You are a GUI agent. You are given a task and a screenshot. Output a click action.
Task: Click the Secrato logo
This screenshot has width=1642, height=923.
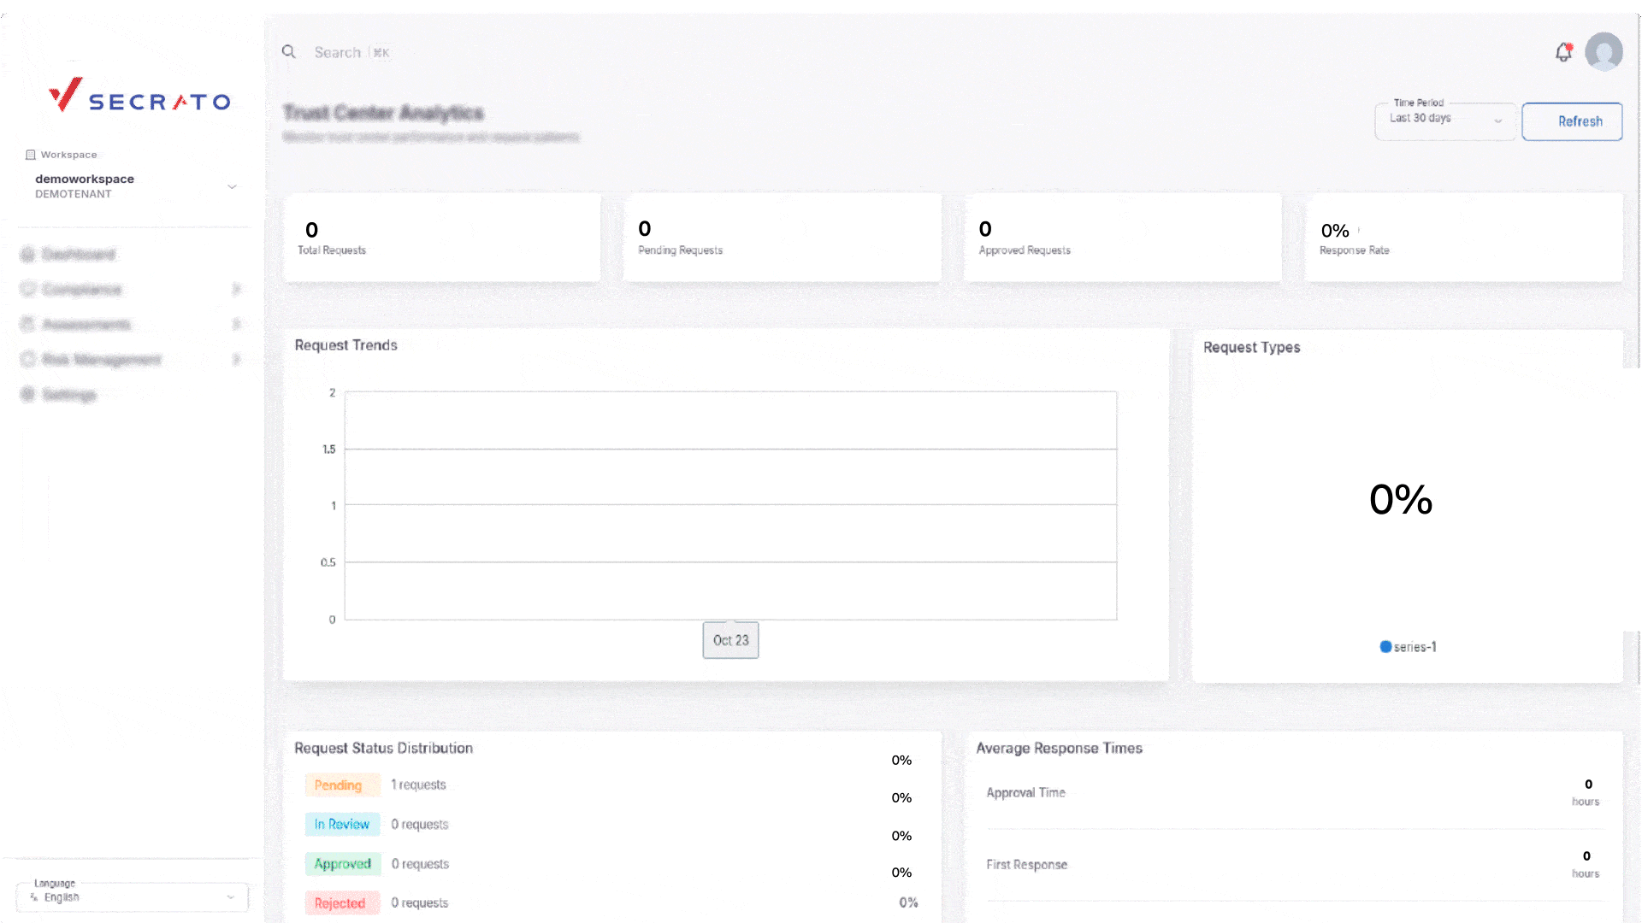point(139,96)
